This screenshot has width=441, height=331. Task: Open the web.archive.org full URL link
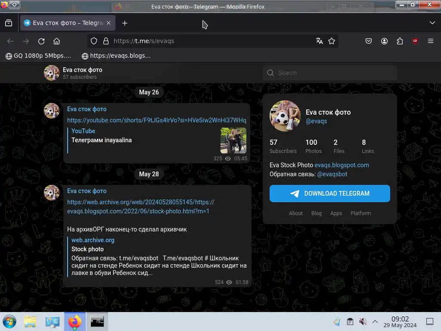[141, 206]
